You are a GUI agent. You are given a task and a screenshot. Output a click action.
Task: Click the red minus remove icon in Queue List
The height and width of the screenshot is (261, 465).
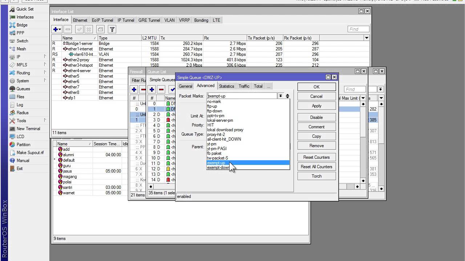[x=161, y=89]
